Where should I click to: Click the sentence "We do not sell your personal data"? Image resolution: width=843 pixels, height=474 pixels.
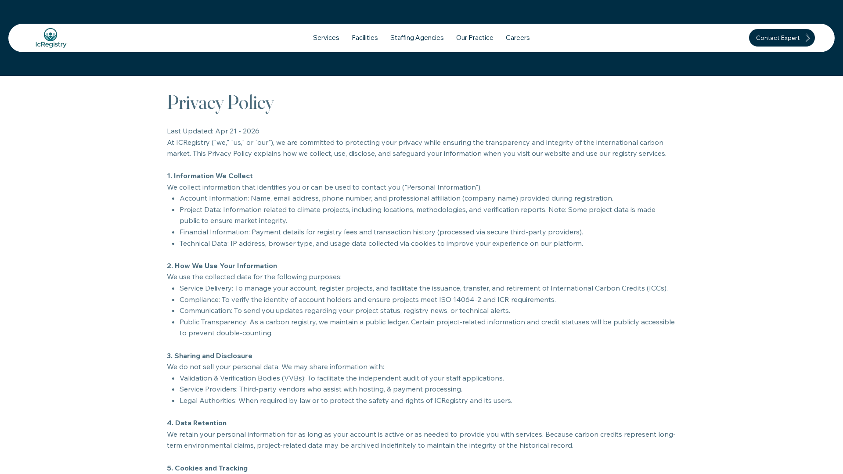click(223, 367)
